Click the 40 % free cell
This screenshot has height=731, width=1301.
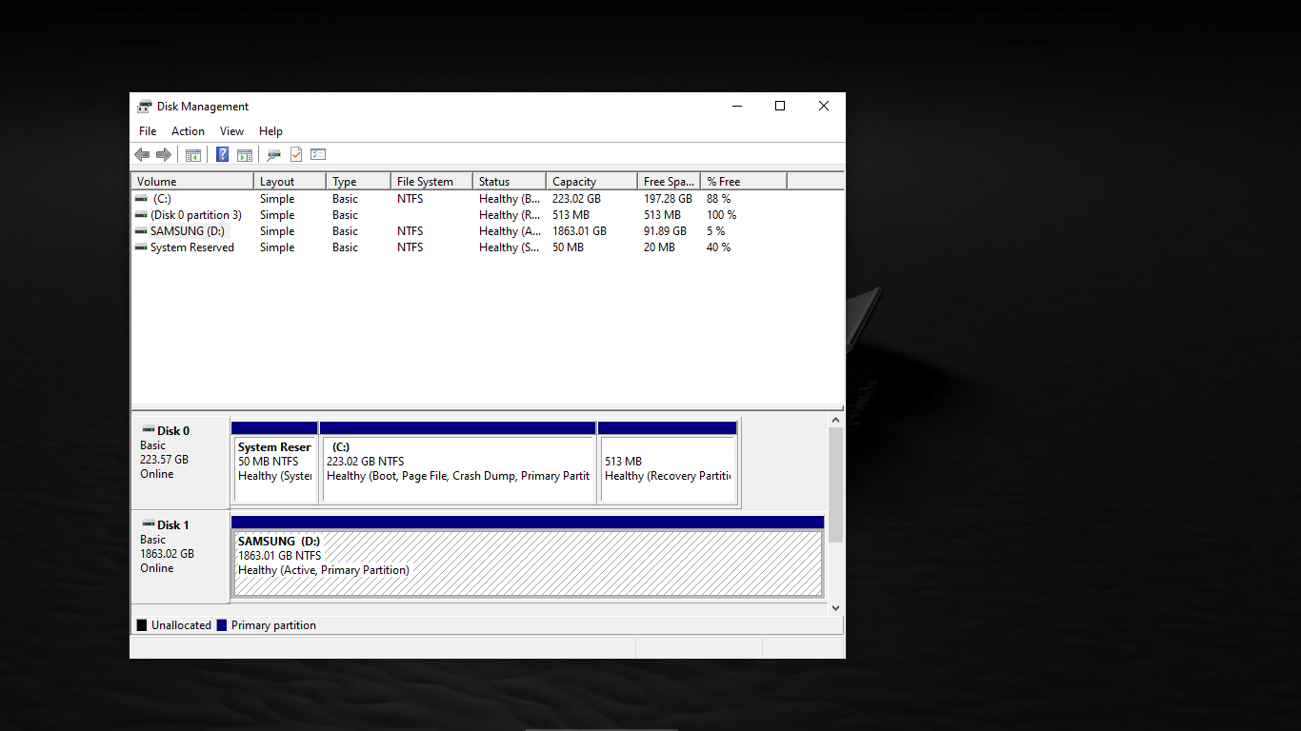718,247
